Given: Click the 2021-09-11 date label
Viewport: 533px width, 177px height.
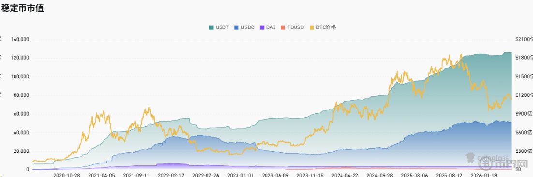Looking at the screenshot, I should pos(136,175).
